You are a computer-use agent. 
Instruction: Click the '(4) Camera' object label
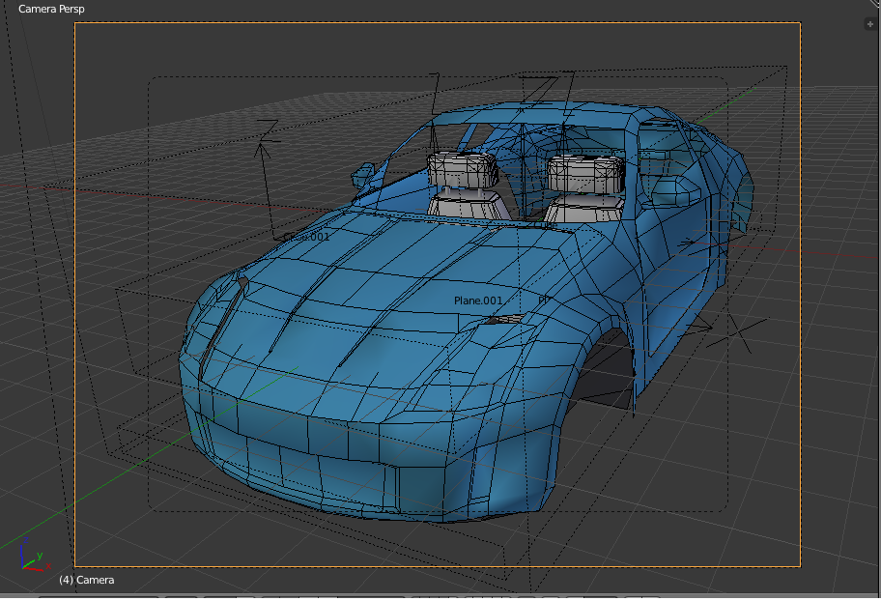pyautogui.click(x=87, y=580)
